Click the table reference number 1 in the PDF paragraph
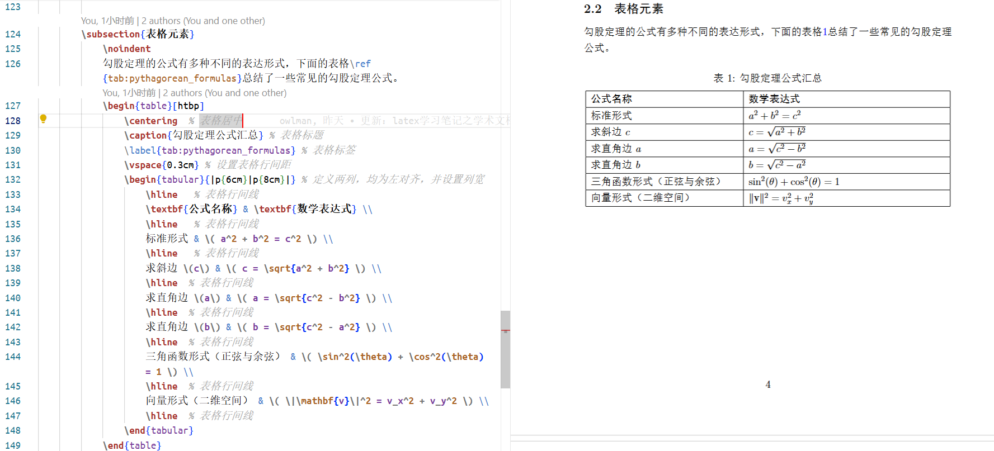Screen dimensions: 994x451 click(825, 32)
